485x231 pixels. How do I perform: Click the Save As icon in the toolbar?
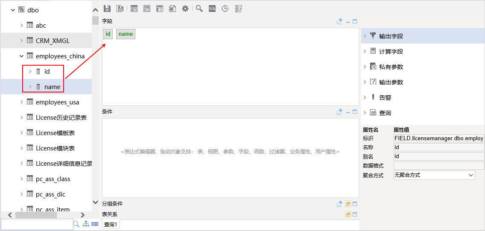pyautogui.click(x=120, y=9)
